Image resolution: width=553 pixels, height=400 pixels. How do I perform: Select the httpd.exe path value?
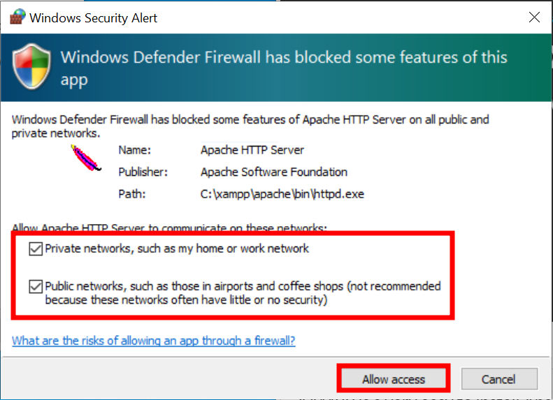tap(282, 194)
